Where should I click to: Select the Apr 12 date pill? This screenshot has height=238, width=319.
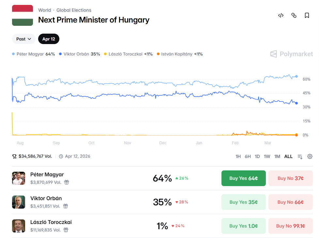click(49, 39)
